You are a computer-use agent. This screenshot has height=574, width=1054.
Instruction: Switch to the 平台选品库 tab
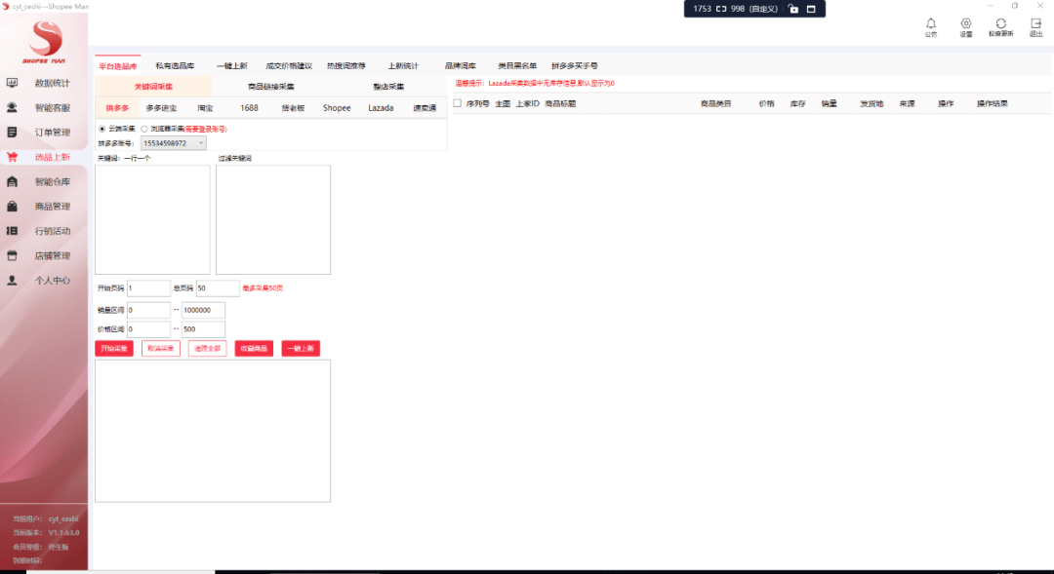118,66
